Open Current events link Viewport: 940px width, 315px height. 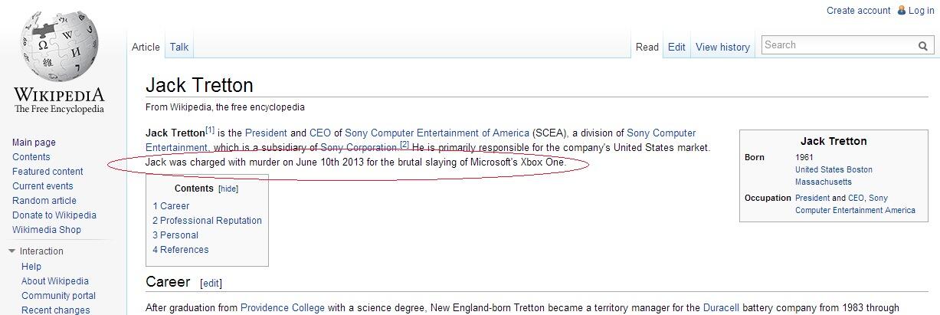coord(43,186)
